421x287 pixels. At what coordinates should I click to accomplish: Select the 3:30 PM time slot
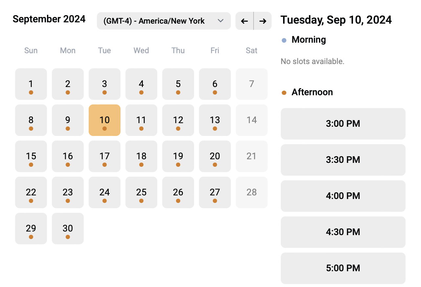click(343, 160)
